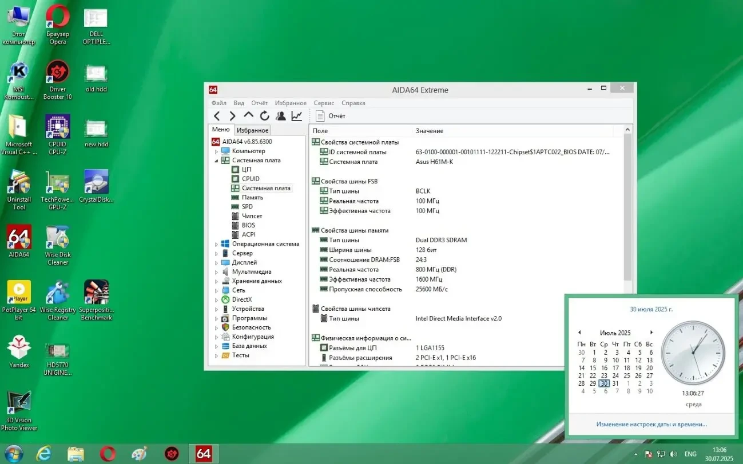Click Изменение настроек даты и времени link
The width and height of the screenshot is (743, 464).
tap(651, 425)
